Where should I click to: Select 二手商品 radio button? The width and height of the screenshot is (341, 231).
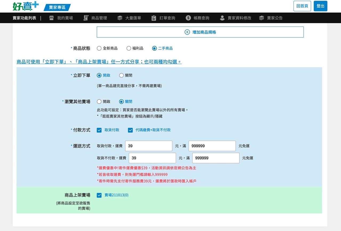pyautogui.click(x=154, y=48)
